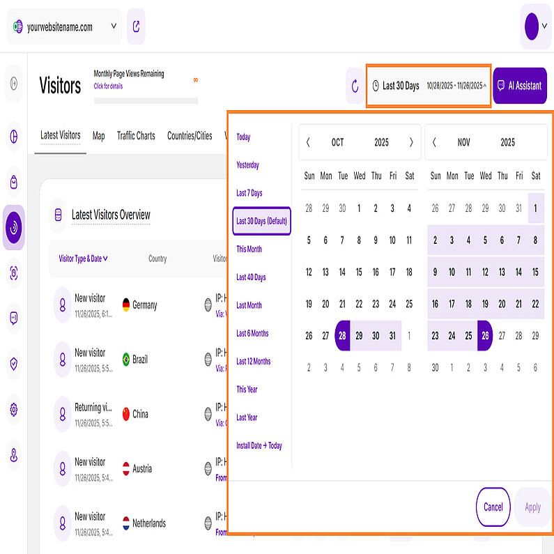This screenshot has height=554, width=554.
Task: Open the user avatar menu
Action: [534, 26]
